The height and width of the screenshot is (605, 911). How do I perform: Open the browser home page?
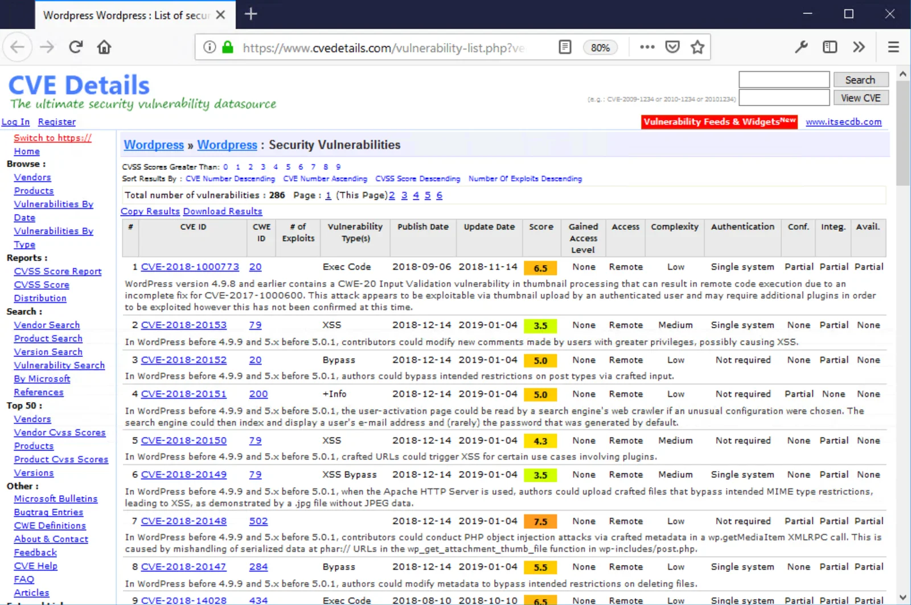[x=104, y=47]
